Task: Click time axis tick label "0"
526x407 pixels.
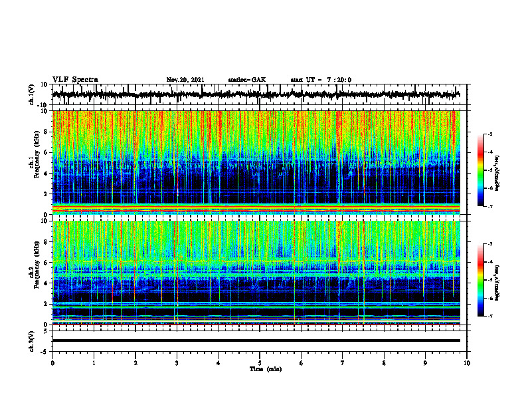Action: pyautogui.click(x=52, y=363)
